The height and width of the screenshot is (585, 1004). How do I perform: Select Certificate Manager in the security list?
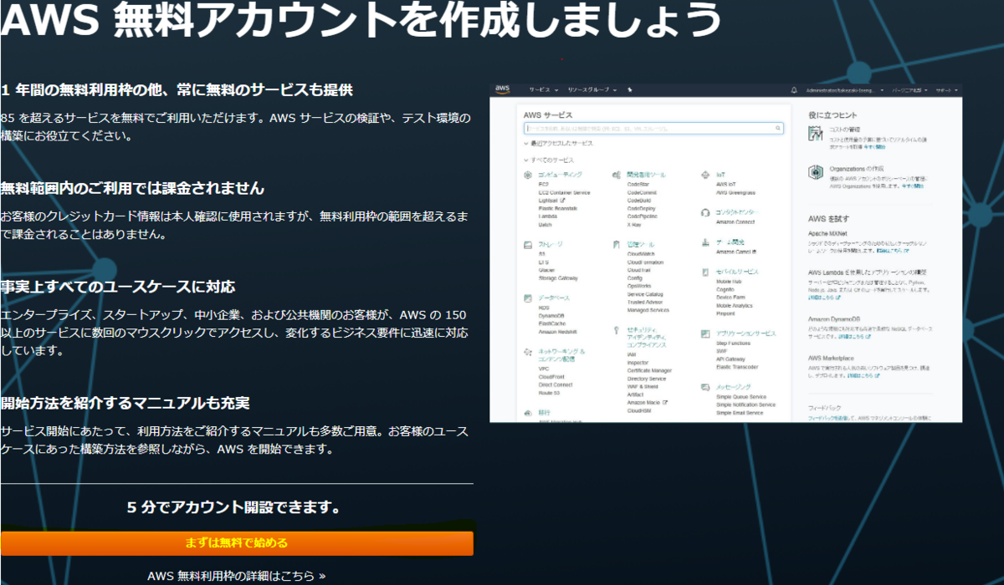coord(650,371)
